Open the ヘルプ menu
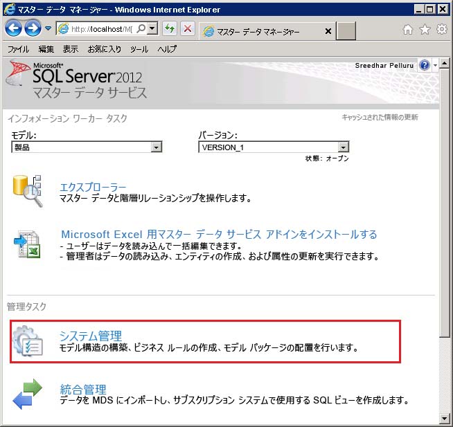The height and width of the screenshot is (427, 453). 167,49
